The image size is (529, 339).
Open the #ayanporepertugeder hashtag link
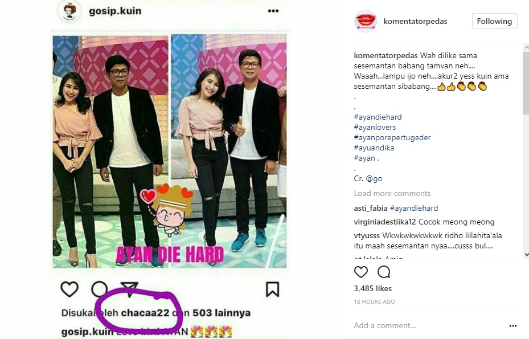point(392,137)
